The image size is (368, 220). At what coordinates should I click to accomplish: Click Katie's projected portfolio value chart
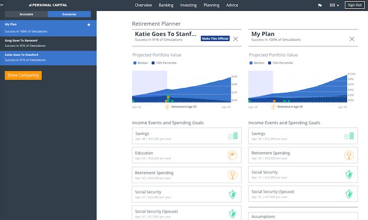coord(181,87)
